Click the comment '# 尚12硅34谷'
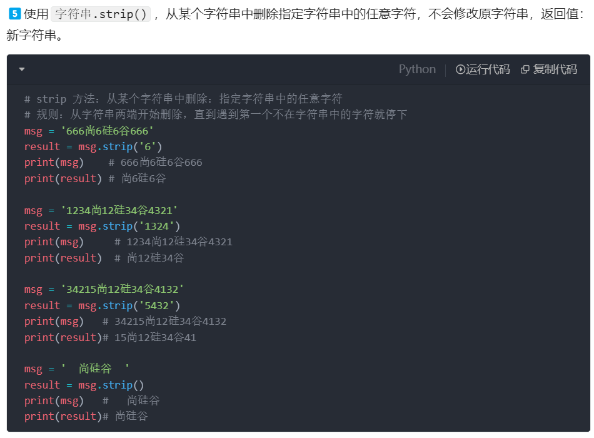The width and height of the screenshot is (594, 438). (x=149, y=258)
